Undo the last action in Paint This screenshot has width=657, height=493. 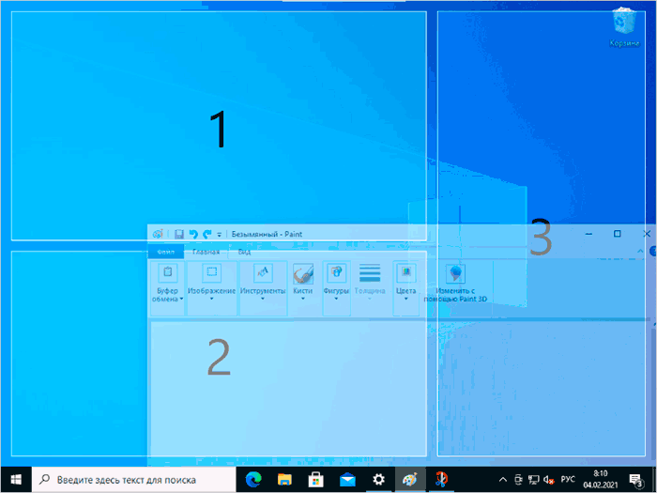(x=193, y=234)
